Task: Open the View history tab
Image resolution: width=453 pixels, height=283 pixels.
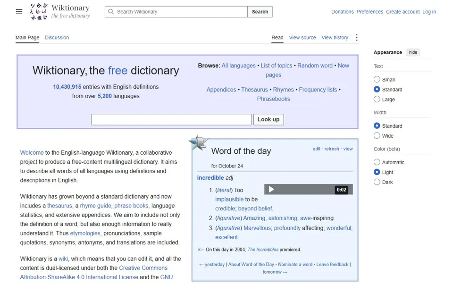Action: [335, 38]
